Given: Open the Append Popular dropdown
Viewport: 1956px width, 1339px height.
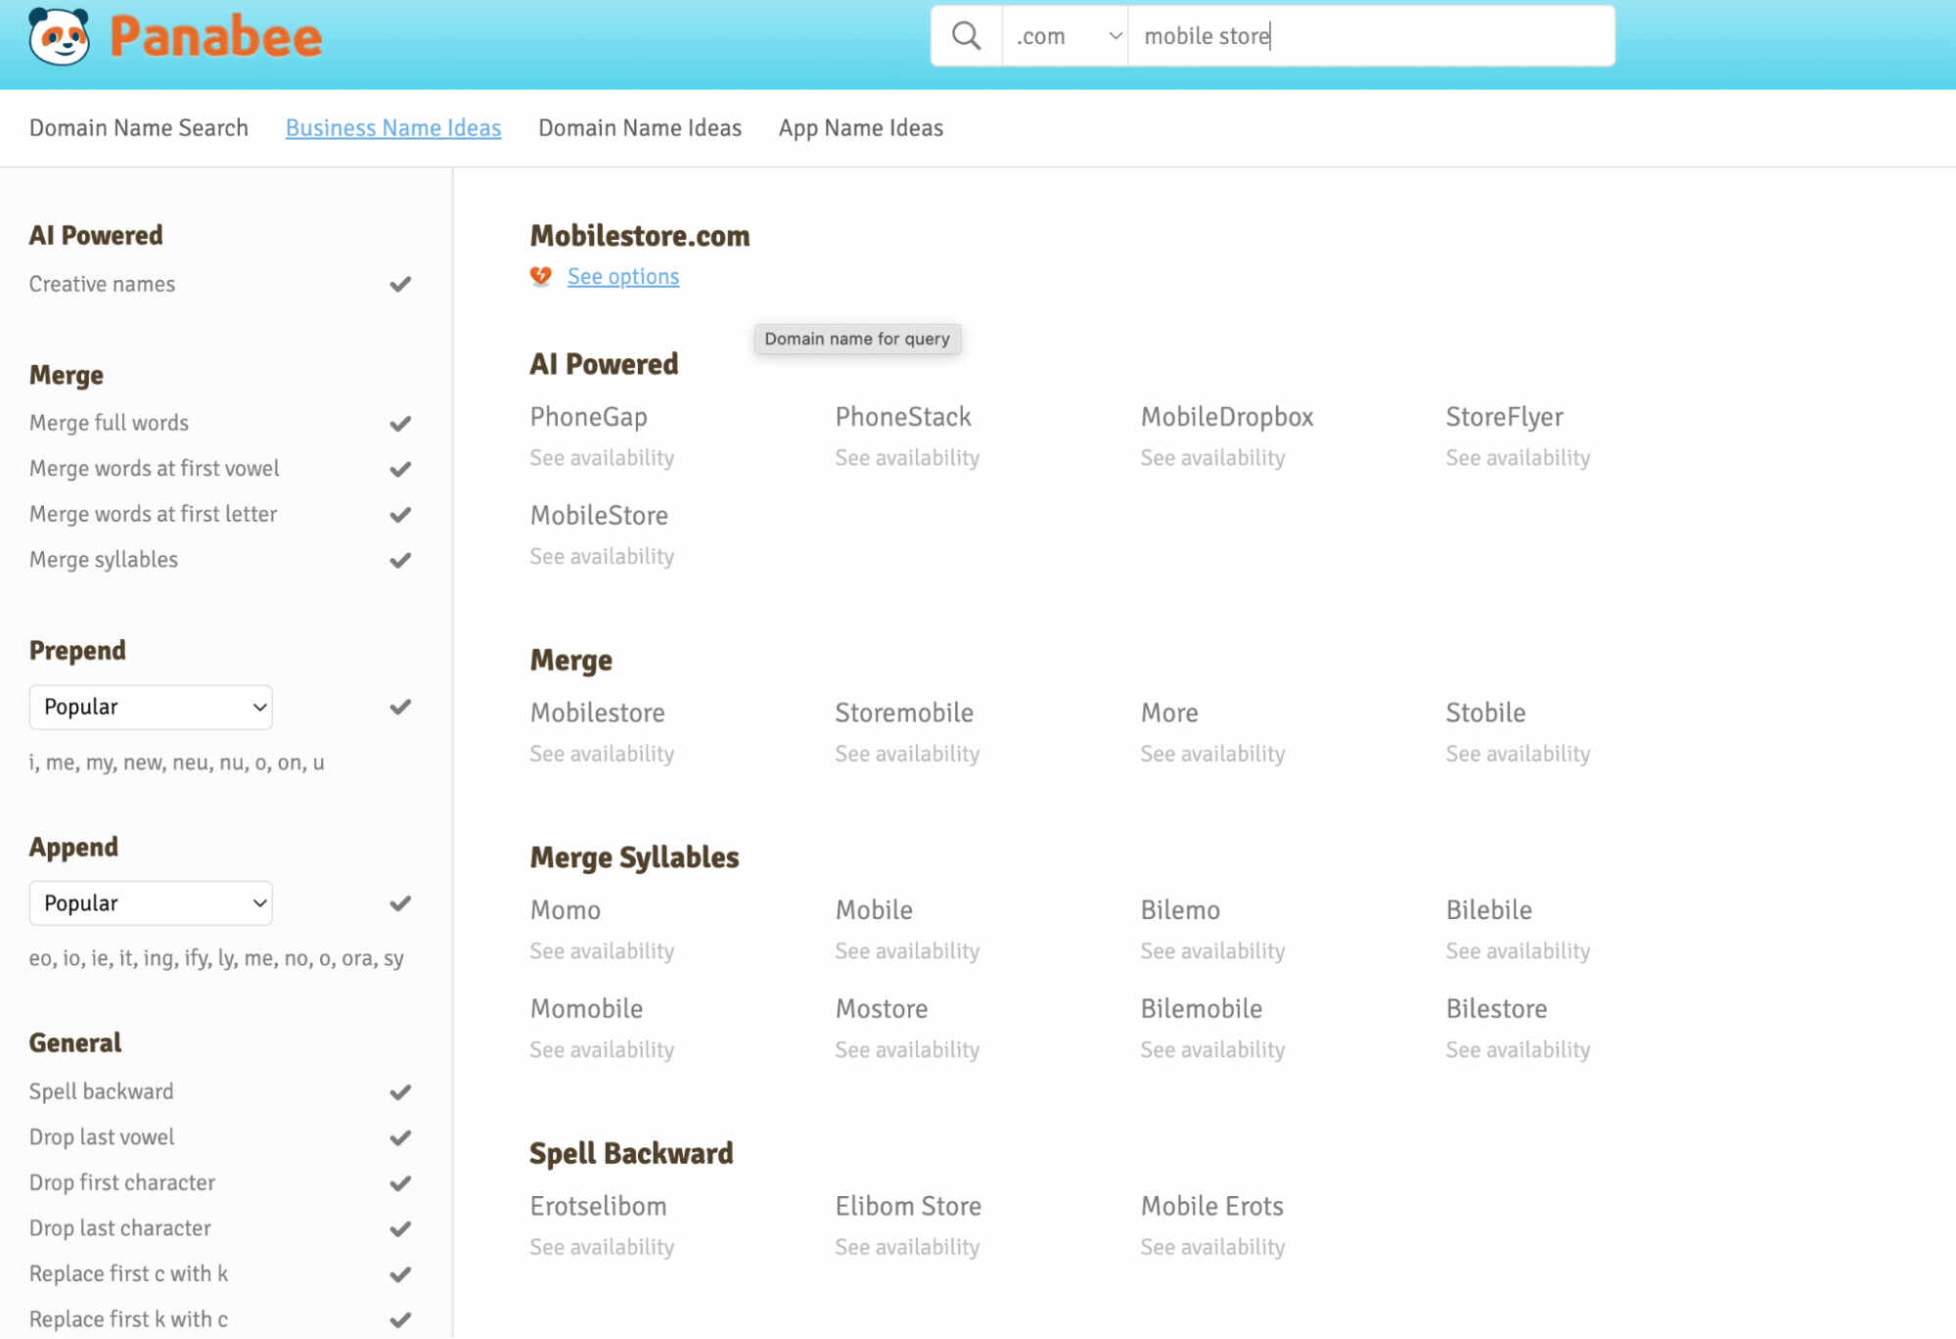Looking at the screenshot, I should 151,902.
